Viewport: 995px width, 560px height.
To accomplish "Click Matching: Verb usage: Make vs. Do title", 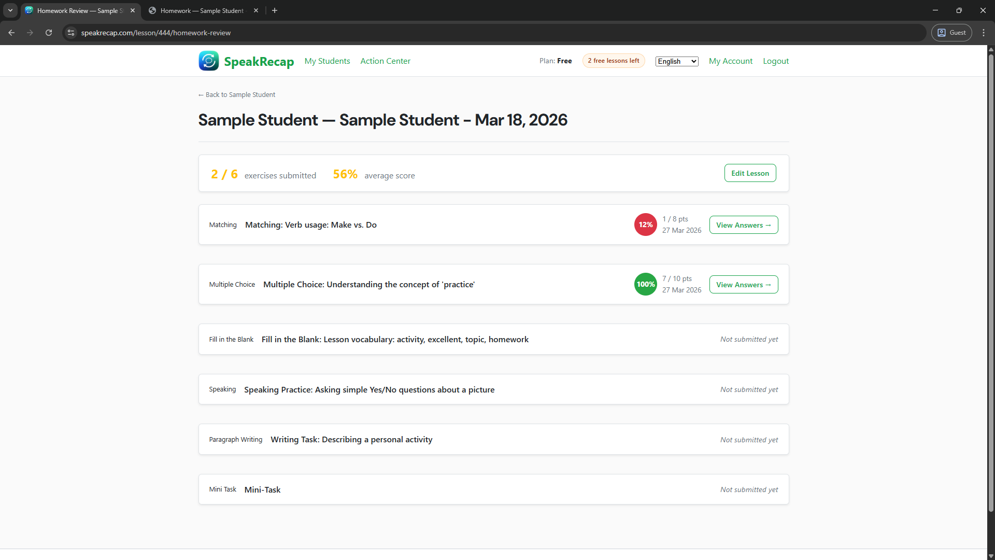I will 311,225.
